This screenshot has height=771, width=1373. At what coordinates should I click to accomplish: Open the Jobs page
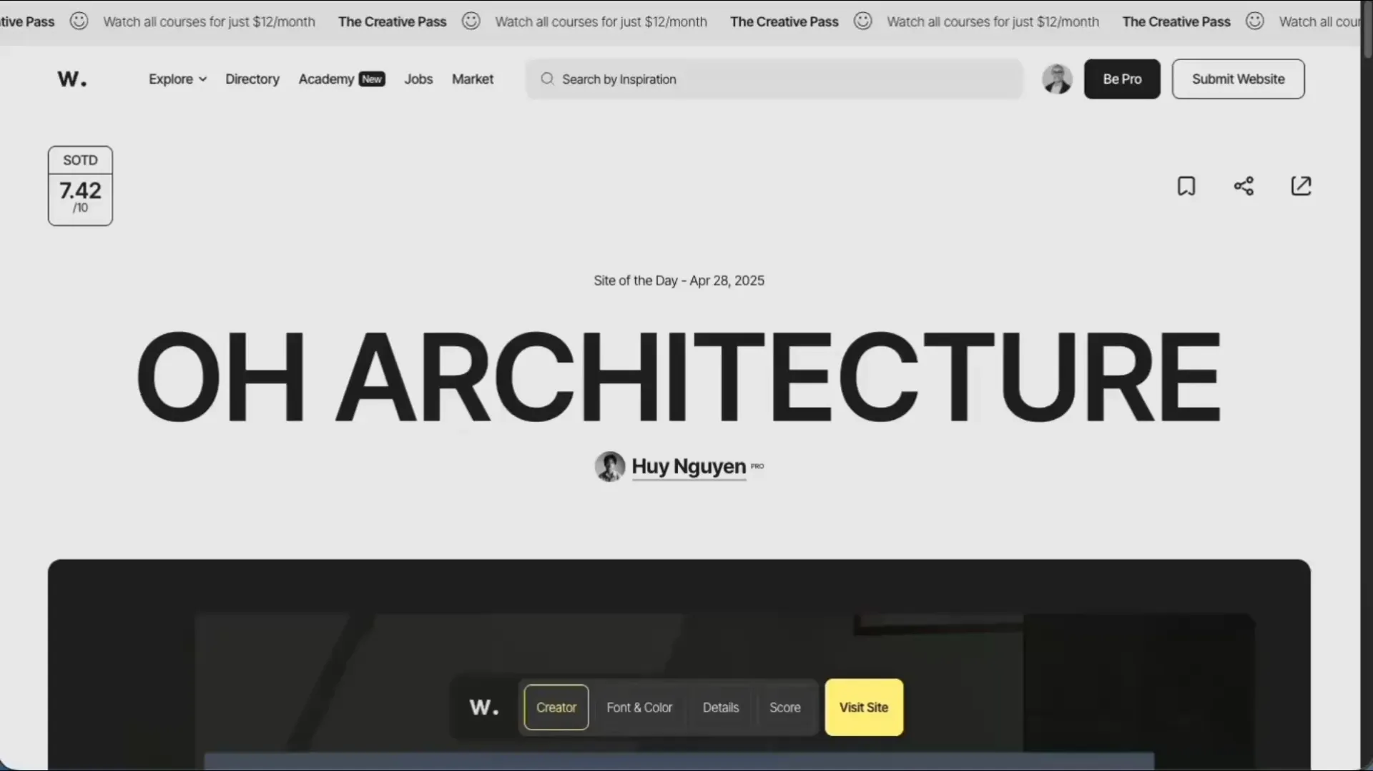click(x=418, y=79)
